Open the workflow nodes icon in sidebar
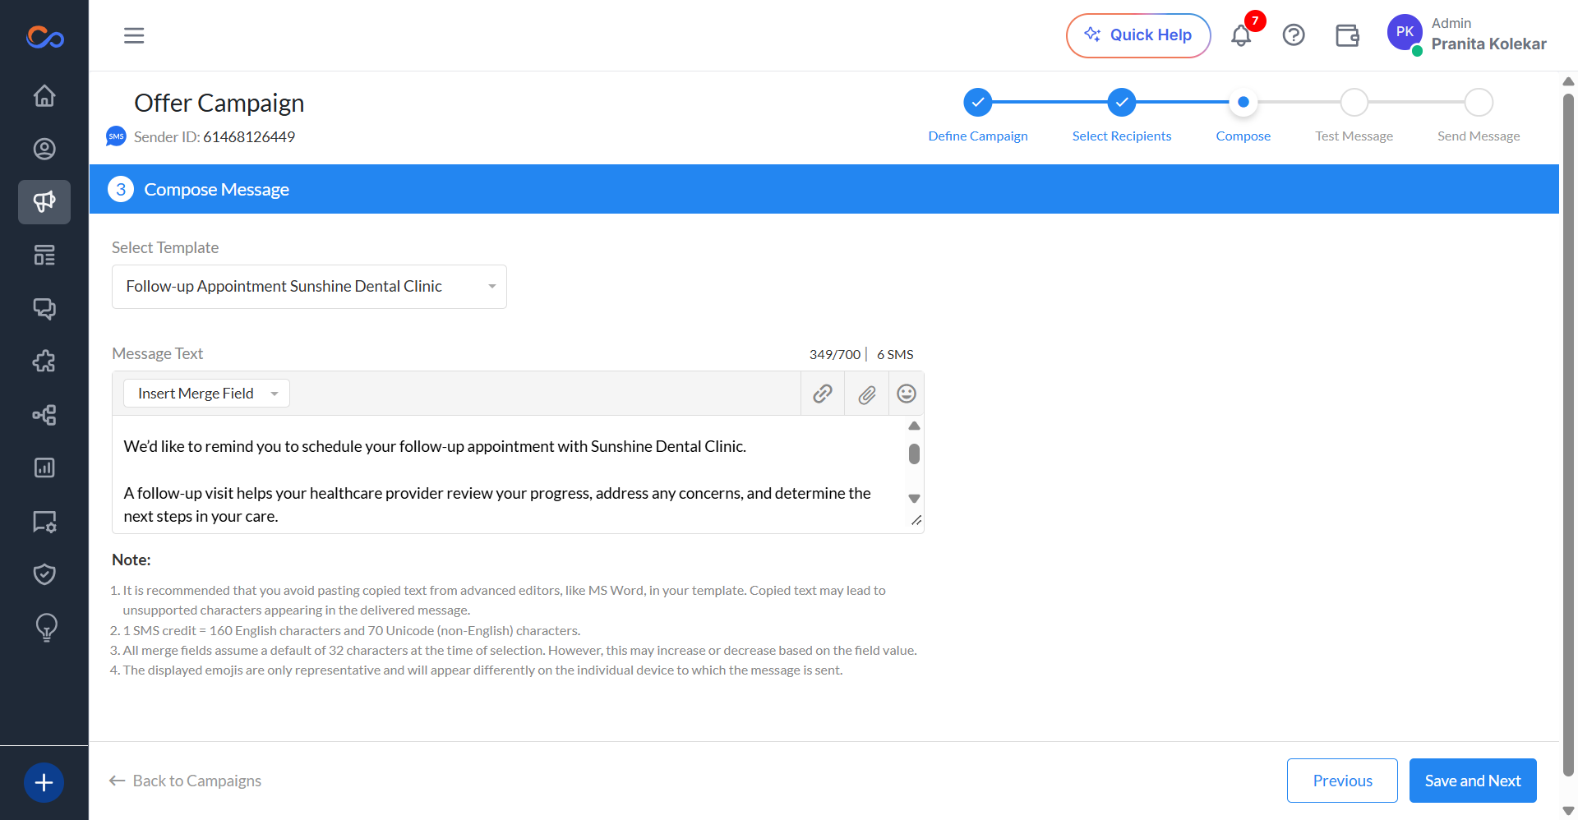This screenshot has height=820, width=1578. 44,415
